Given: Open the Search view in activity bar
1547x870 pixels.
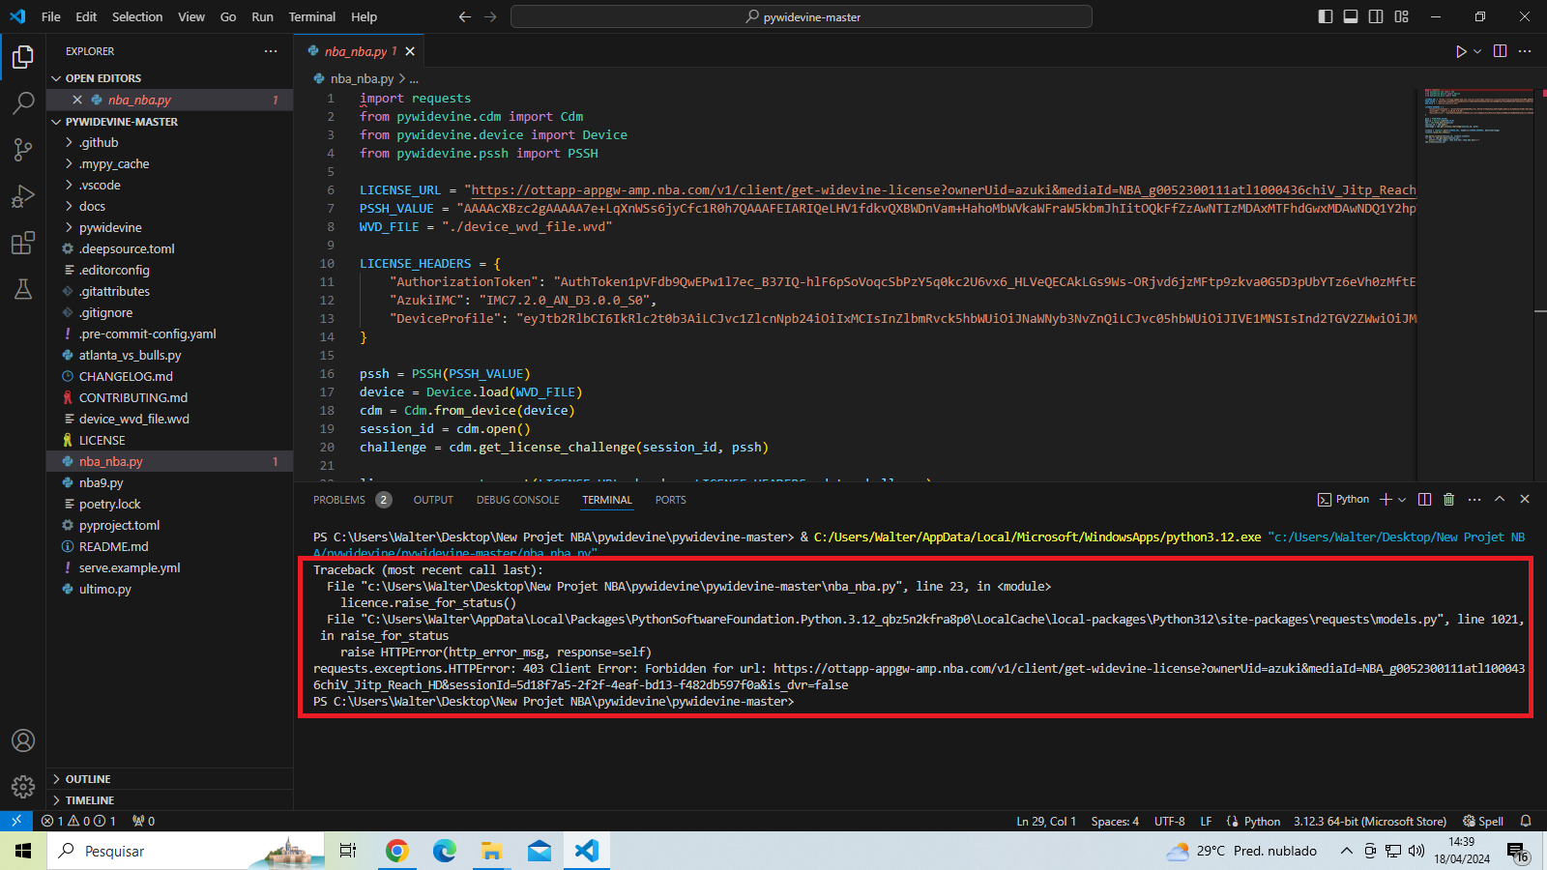Looking at the screenshot, I should (23, 103).
